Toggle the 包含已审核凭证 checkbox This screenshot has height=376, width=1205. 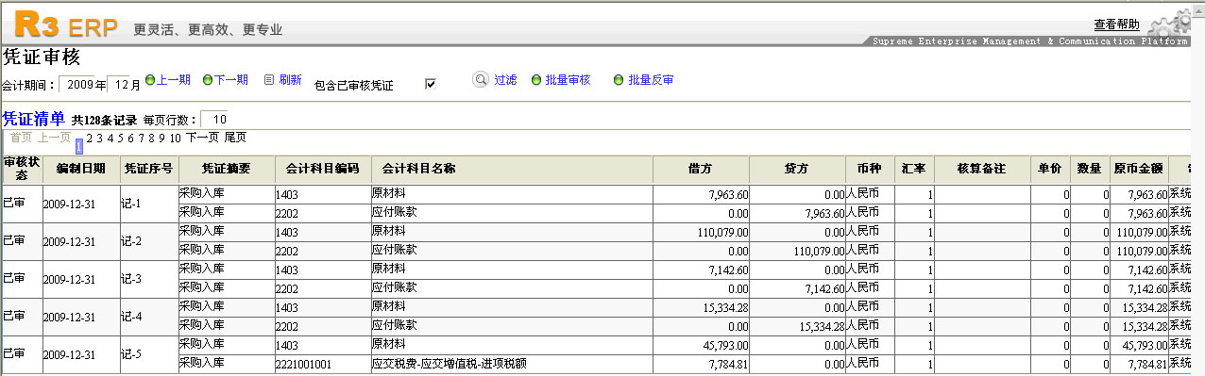431,84
